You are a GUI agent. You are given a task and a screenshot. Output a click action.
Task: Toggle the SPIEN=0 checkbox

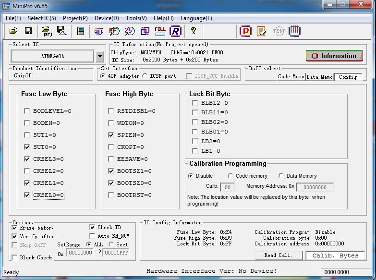click(111, 135)
